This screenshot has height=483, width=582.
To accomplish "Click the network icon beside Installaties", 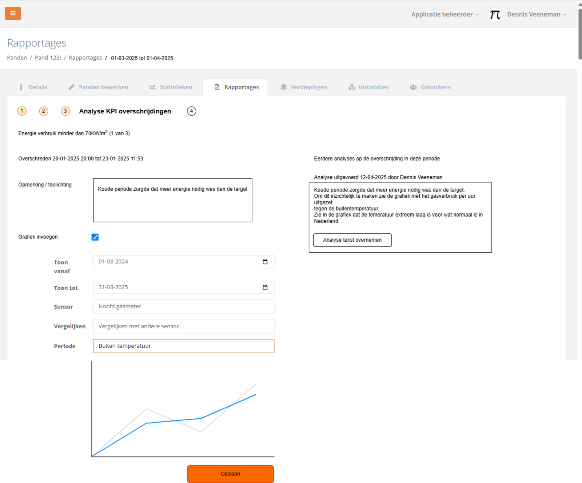I will point(352,87).
